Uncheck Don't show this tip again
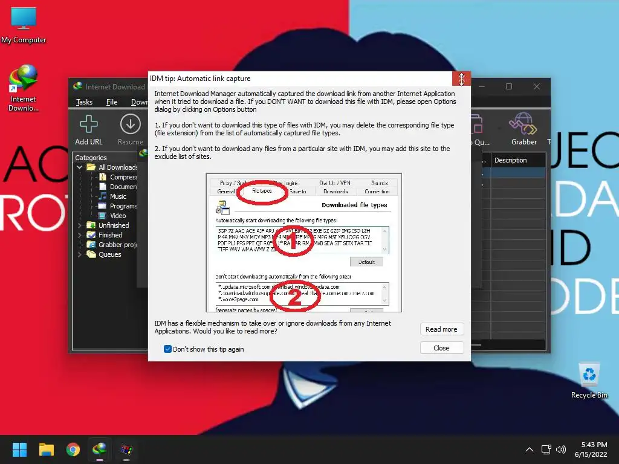619x464 pixels. (x=167, y=349)
